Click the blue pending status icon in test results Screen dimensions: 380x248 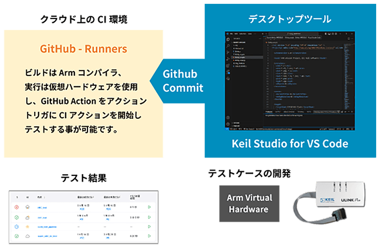point(16,226)
